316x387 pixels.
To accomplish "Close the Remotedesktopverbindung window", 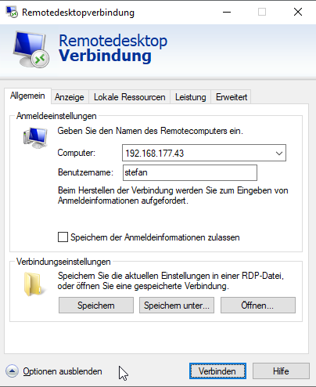I will 298,12.
